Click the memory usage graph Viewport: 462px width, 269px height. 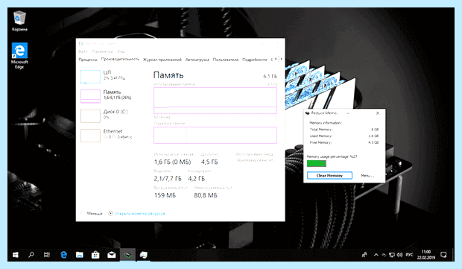click(x=215, y=101)
